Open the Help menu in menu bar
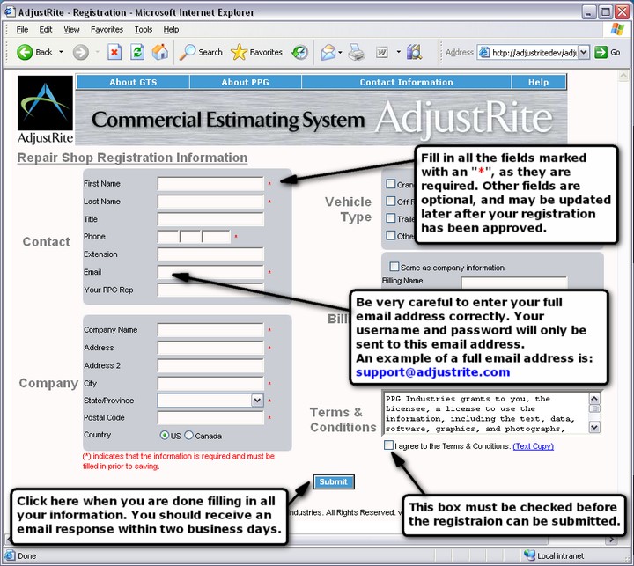This screenshot has height=566, width=634. point(171,30)
